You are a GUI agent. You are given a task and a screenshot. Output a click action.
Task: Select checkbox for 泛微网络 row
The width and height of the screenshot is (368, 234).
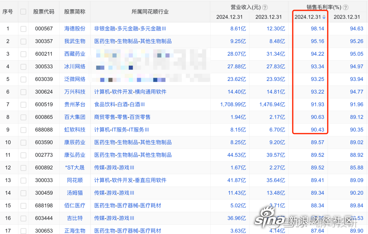23,79
